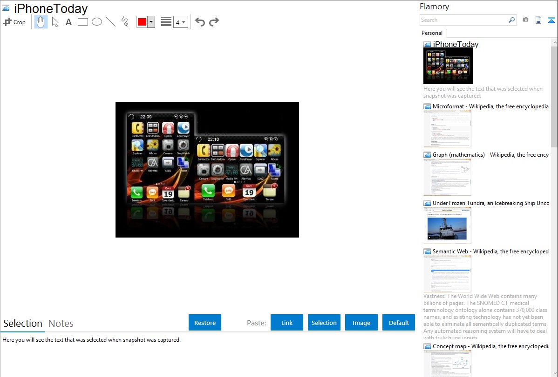The height and width of the screenshot is (377, 558).
Task: Click the icon beside Under Frozen Tundra
Action: point(428,203)
